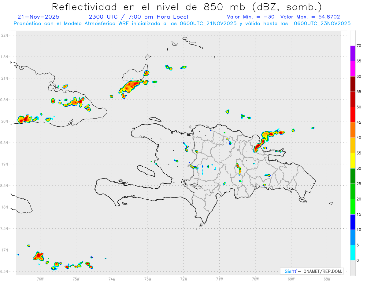Click the latitude label '21N'
This screenshot has height=283, width=367.
(5, 78)
